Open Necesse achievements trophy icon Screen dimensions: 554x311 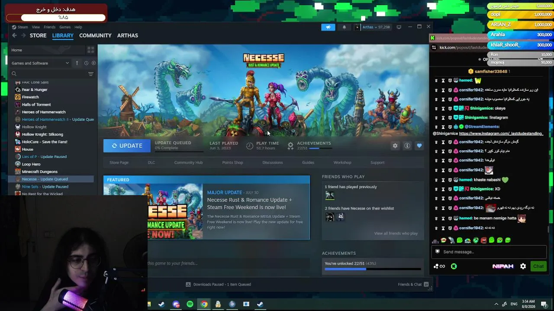pos(290,146)
